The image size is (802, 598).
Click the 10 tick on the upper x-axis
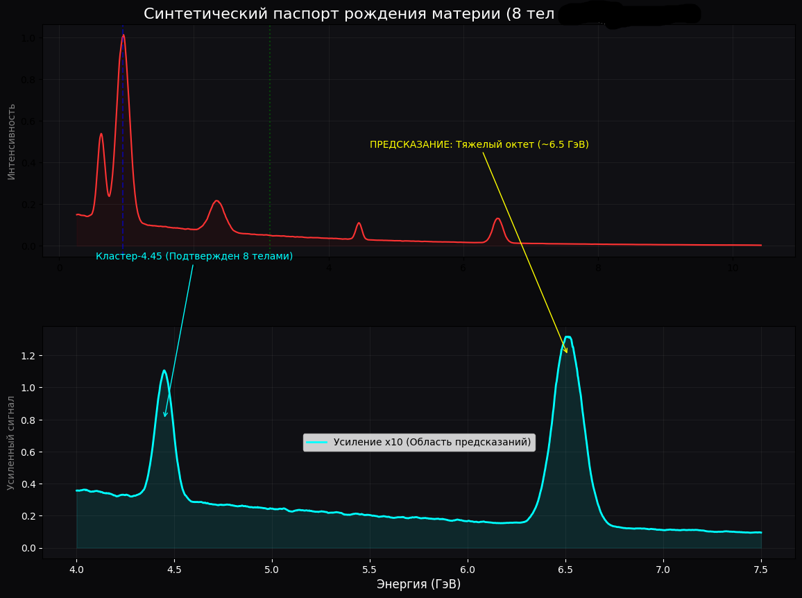coord(733,268)
